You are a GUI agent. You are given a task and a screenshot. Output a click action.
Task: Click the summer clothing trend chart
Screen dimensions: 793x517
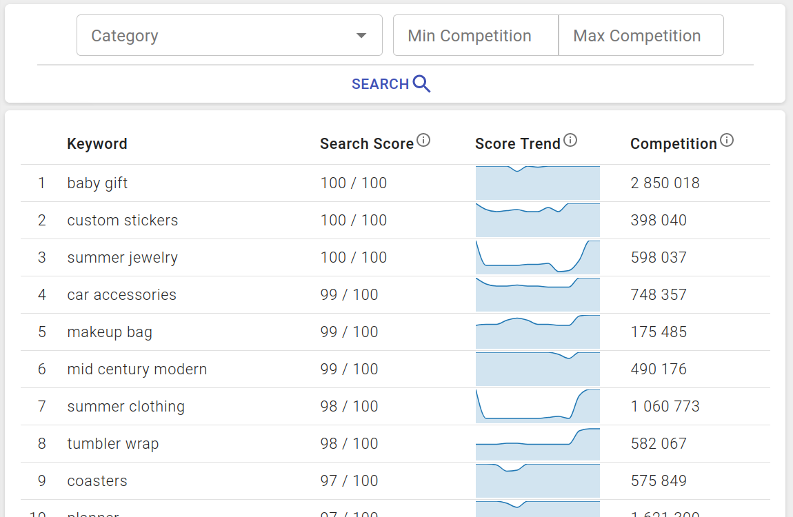pos(538,406)
